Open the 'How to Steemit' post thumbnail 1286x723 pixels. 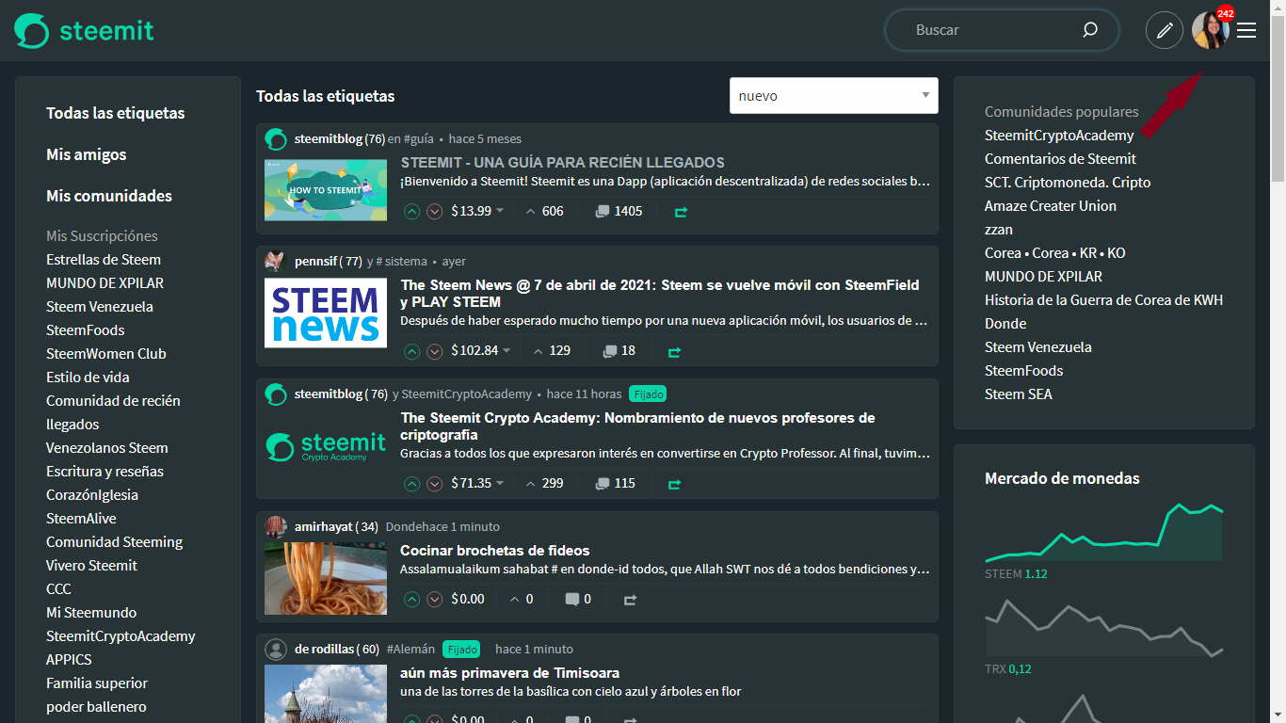click(326, 190)
